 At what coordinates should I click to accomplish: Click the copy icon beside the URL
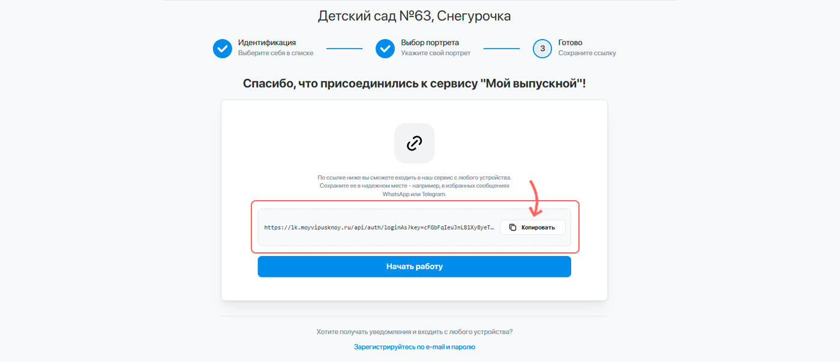coord(512,228)
